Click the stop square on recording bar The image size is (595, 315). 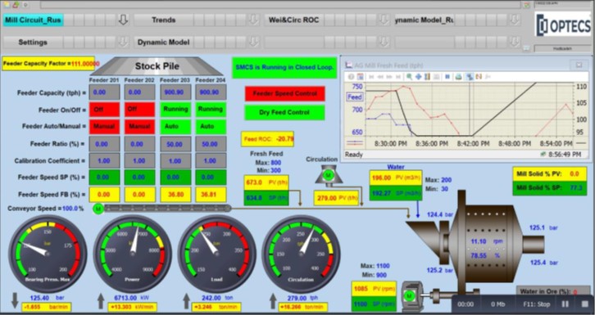tap(584, 304)
